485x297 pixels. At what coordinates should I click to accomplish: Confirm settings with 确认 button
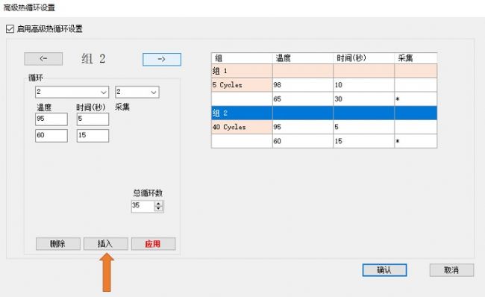pos(384,270)
